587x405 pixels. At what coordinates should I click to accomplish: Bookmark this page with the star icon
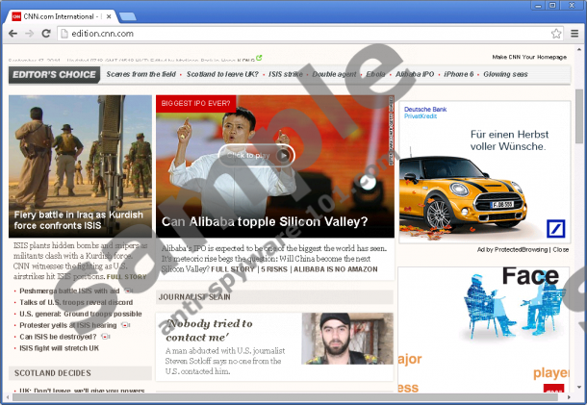click(555, 34)
